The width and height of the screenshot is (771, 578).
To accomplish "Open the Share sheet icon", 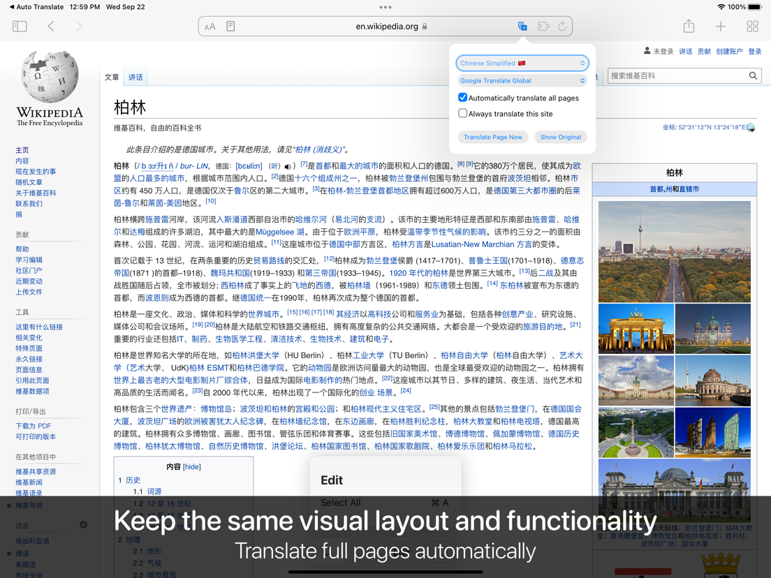I will 689,26.
